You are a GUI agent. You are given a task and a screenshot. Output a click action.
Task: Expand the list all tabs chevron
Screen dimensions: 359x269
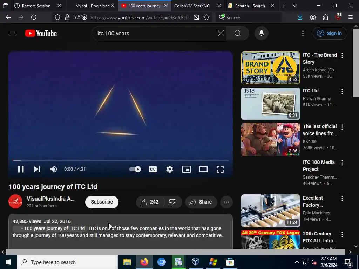pyautogui.click(x=295, y=6)
